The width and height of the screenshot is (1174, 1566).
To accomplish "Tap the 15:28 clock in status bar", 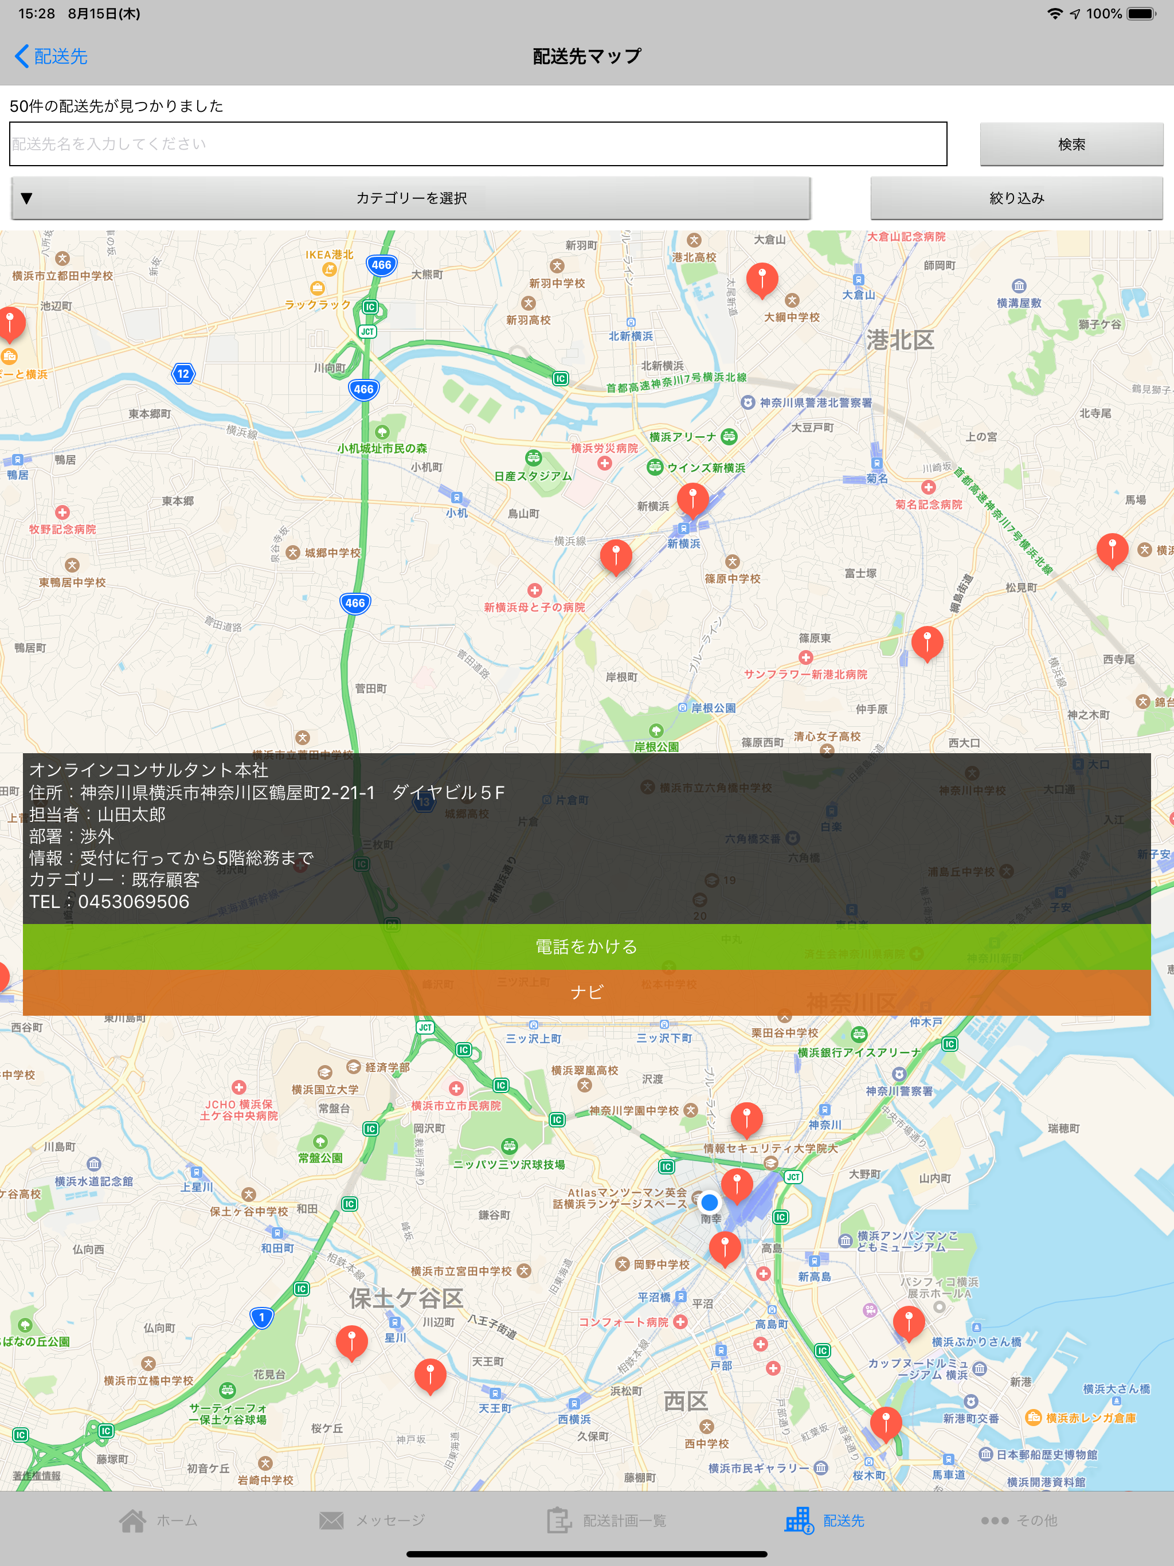I will pos(37,13).
